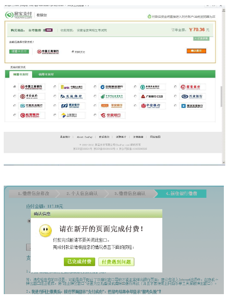The image size is (229, 296).
Task: Open the 易宝简介 footer link
Action: coord(65,137)
